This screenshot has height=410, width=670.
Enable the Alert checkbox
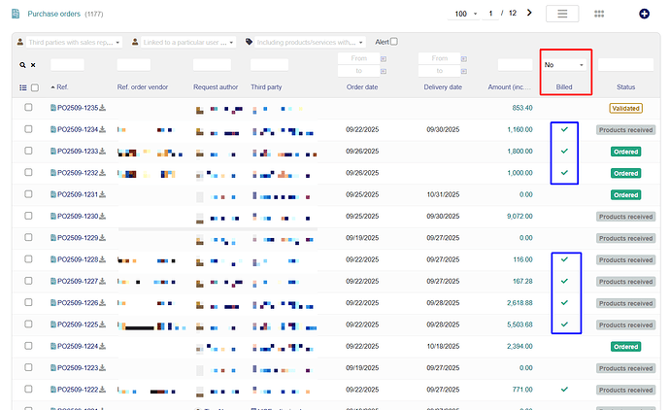[393, 42]
